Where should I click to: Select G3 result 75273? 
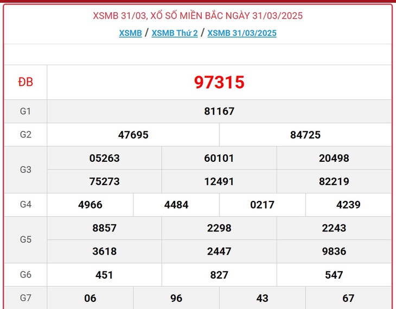[x=104, y=181]
